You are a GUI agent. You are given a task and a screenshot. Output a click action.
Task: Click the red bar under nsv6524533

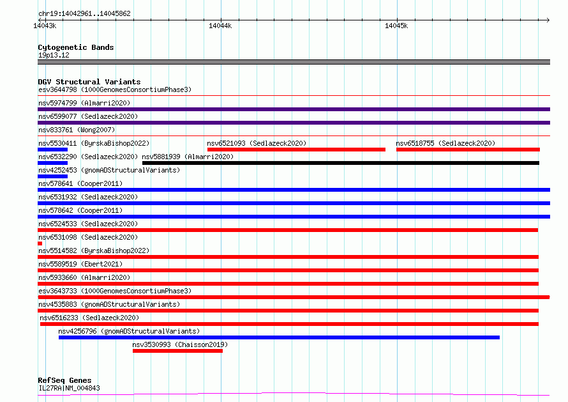click(x=288, y=230)
